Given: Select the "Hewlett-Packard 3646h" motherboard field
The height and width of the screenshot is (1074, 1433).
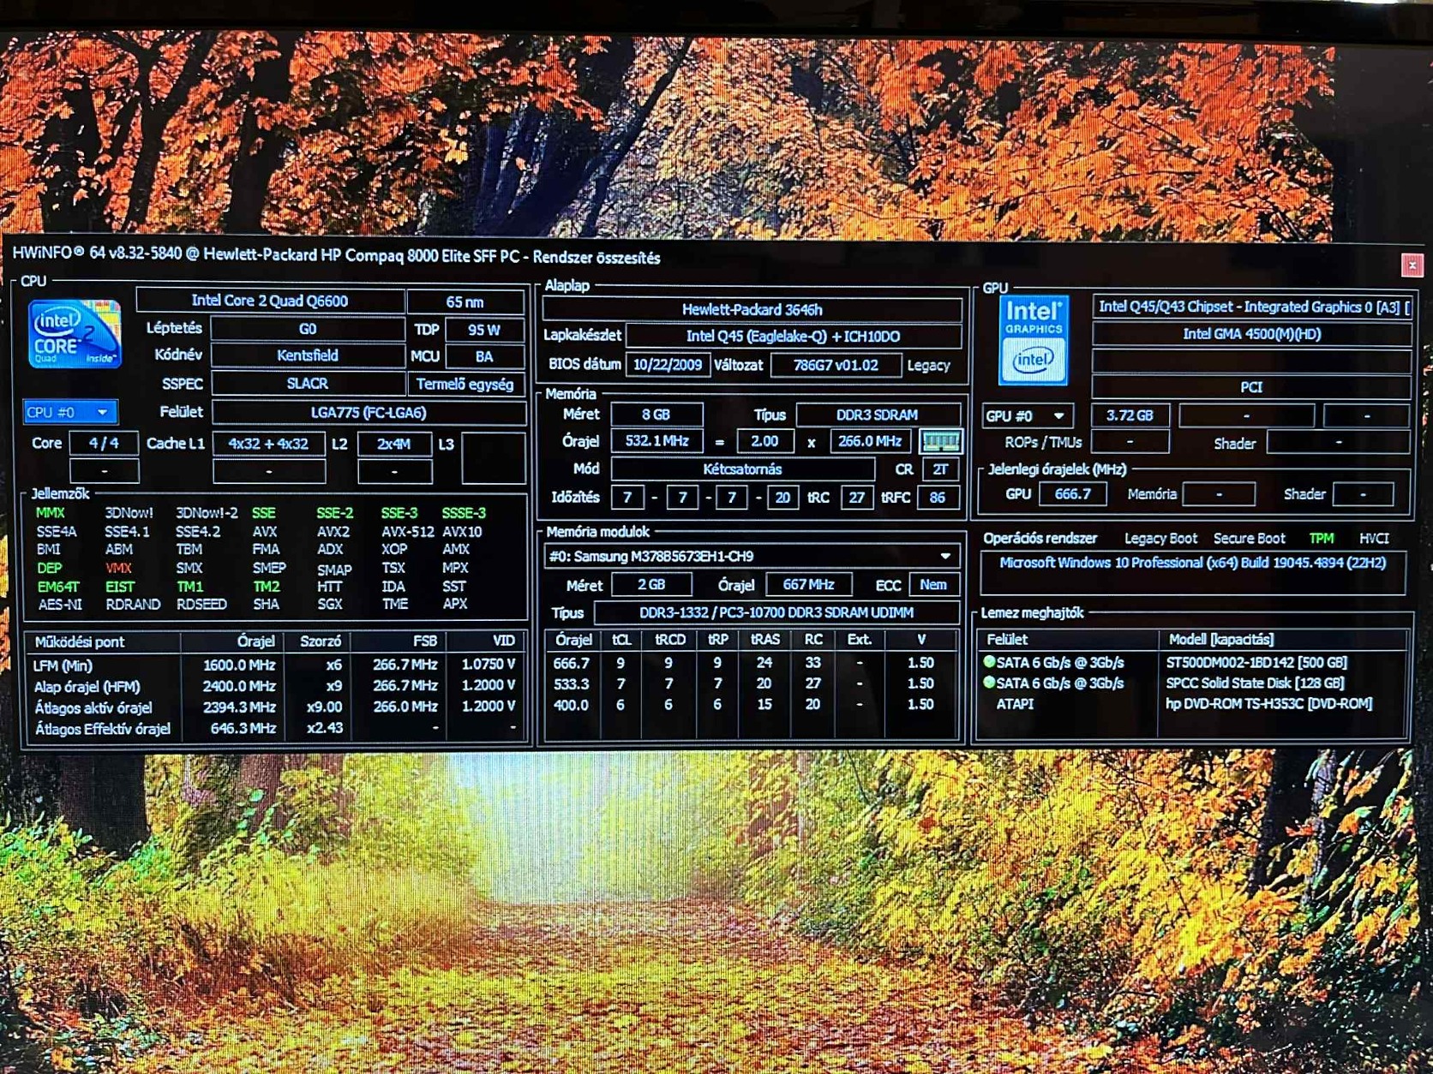Looking at the screenshot, I should (752, 309).
